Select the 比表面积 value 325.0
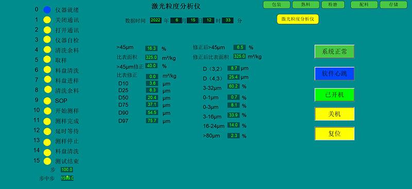 [151, 57]
